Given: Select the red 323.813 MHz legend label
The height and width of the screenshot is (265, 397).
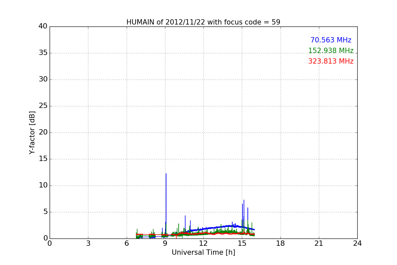Looking at the screenshot, I should tap(331, 61).
